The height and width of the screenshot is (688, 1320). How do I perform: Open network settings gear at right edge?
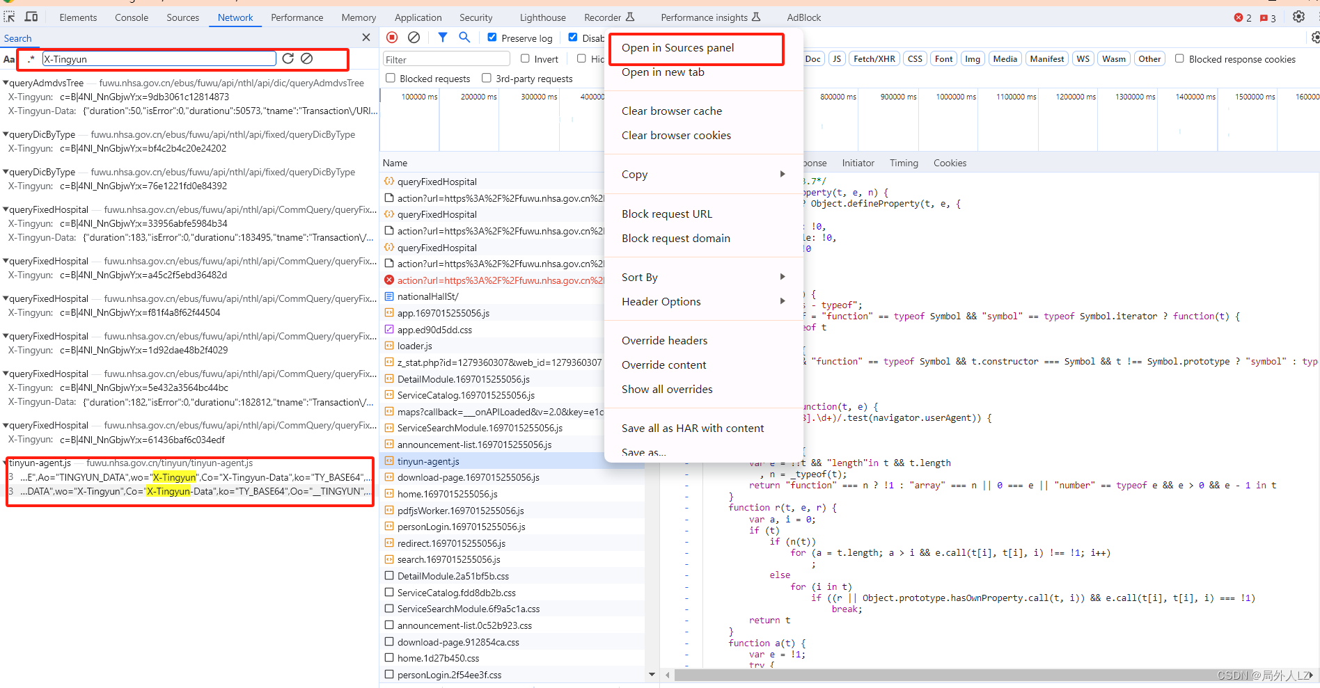tap(1314, 38)
